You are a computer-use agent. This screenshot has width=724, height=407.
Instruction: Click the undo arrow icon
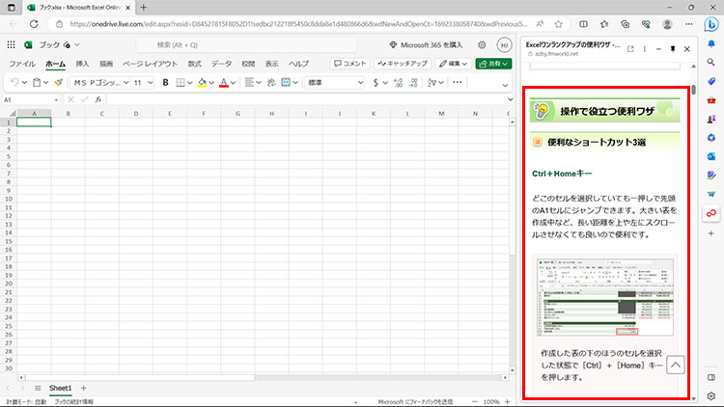(13, 83)
